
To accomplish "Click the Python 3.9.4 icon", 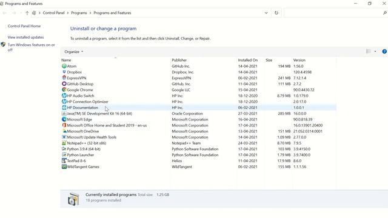I will pos(64,149).
